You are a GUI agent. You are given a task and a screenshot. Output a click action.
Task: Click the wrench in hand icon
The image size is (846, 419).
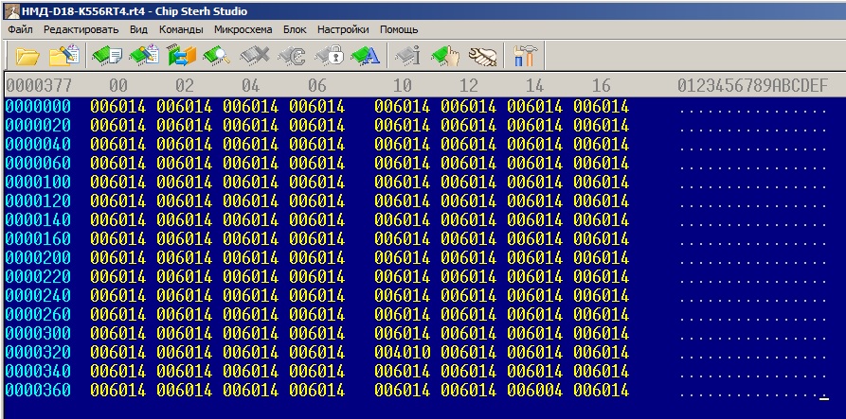(x=482, y=57)
